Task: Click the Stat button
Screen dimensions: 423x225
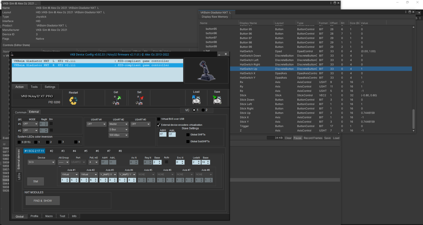Action: coord(36,181)
